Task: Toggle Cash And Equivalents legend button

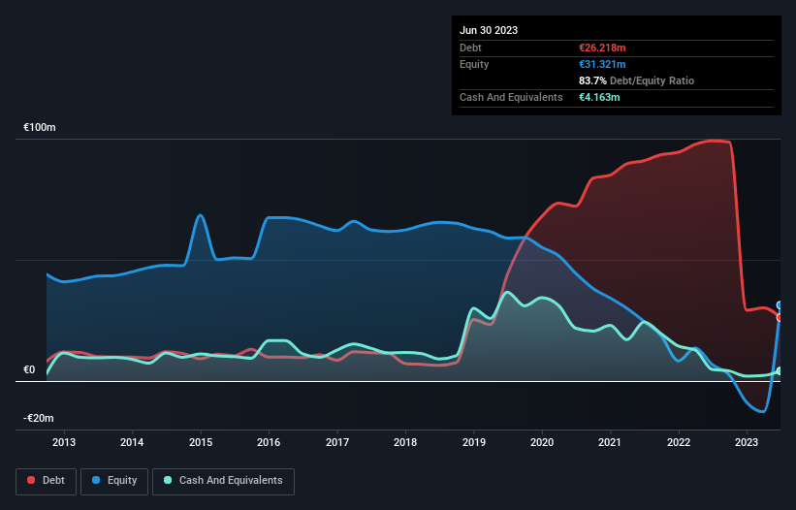Action: point(223,481)
